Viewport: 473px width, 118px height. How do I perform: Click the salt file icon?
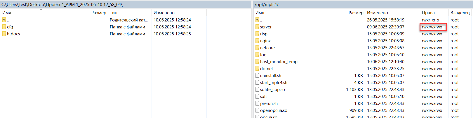[257, 96]
